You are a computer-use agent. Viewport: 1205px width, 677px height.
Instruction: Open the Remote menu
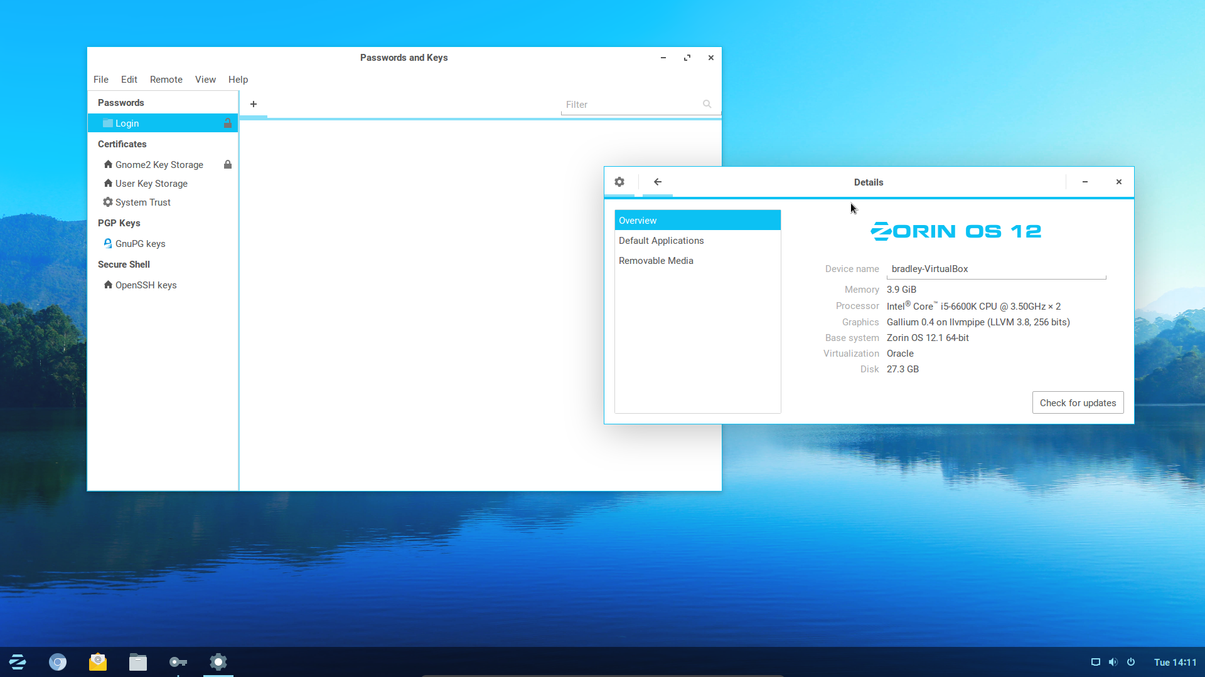166,80
